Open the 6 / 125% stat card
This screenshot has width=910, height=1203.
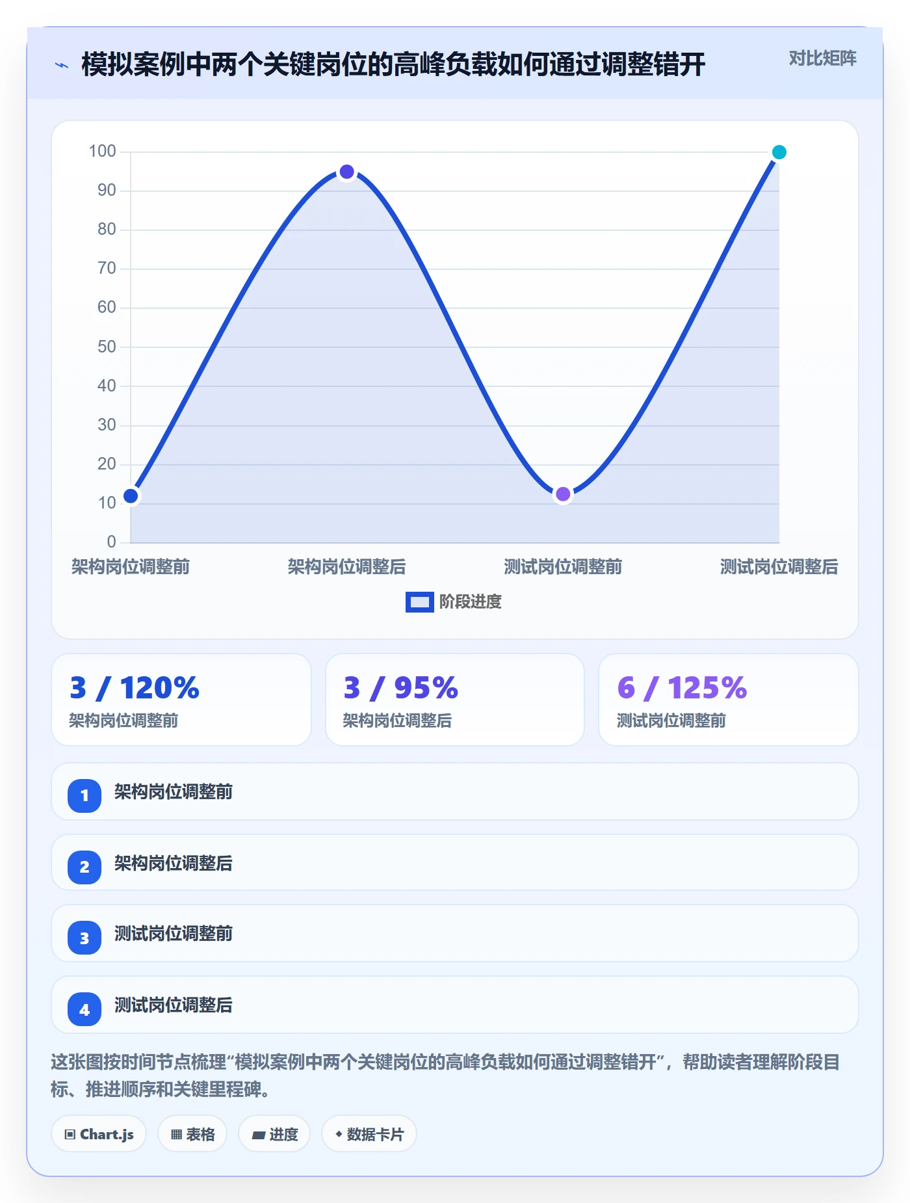pyautogui.click(x=729, y=700)
